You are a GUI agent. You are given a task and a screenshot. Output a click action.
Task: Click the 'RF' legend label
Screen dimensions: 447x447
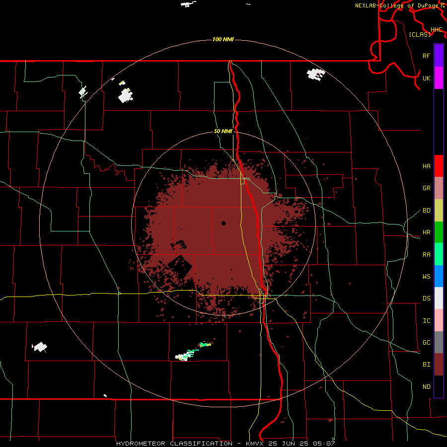click(x=426, y=56)
